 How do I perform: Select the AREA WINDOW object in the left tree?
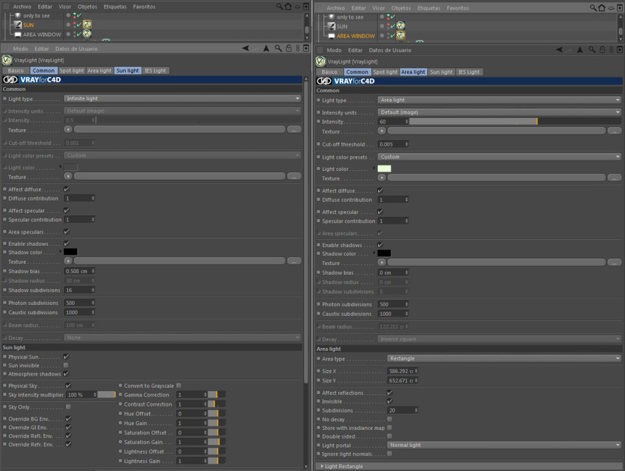(42, 34)
